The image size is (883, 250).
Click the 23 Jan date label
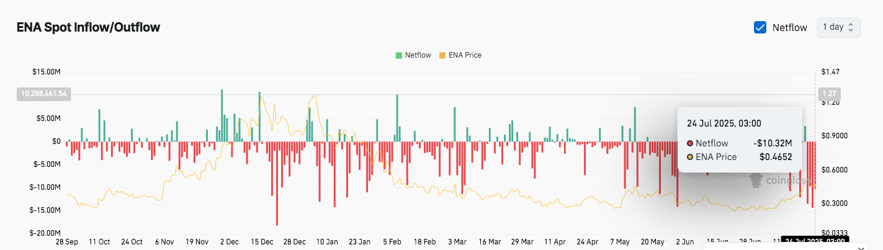[x=360, y=241]
